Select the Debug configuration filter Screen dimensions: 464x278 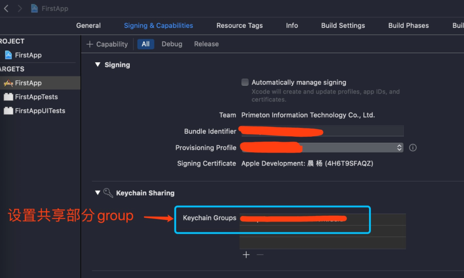point(171,44)
